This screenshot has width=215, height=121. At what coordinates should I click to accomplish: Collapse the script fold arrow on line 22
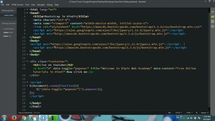(27, 82)
